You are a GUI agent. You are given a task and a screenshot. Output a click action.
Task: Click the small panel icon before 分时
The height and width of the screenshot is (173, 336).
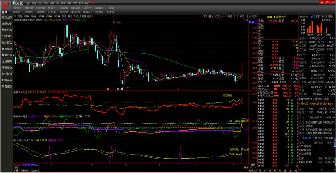point(15,16)
